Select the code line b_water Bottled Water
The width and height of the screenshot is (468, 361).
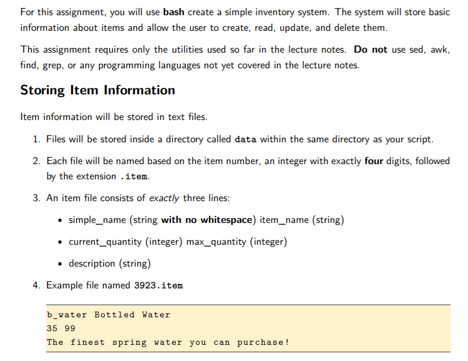tap(108, 315)
